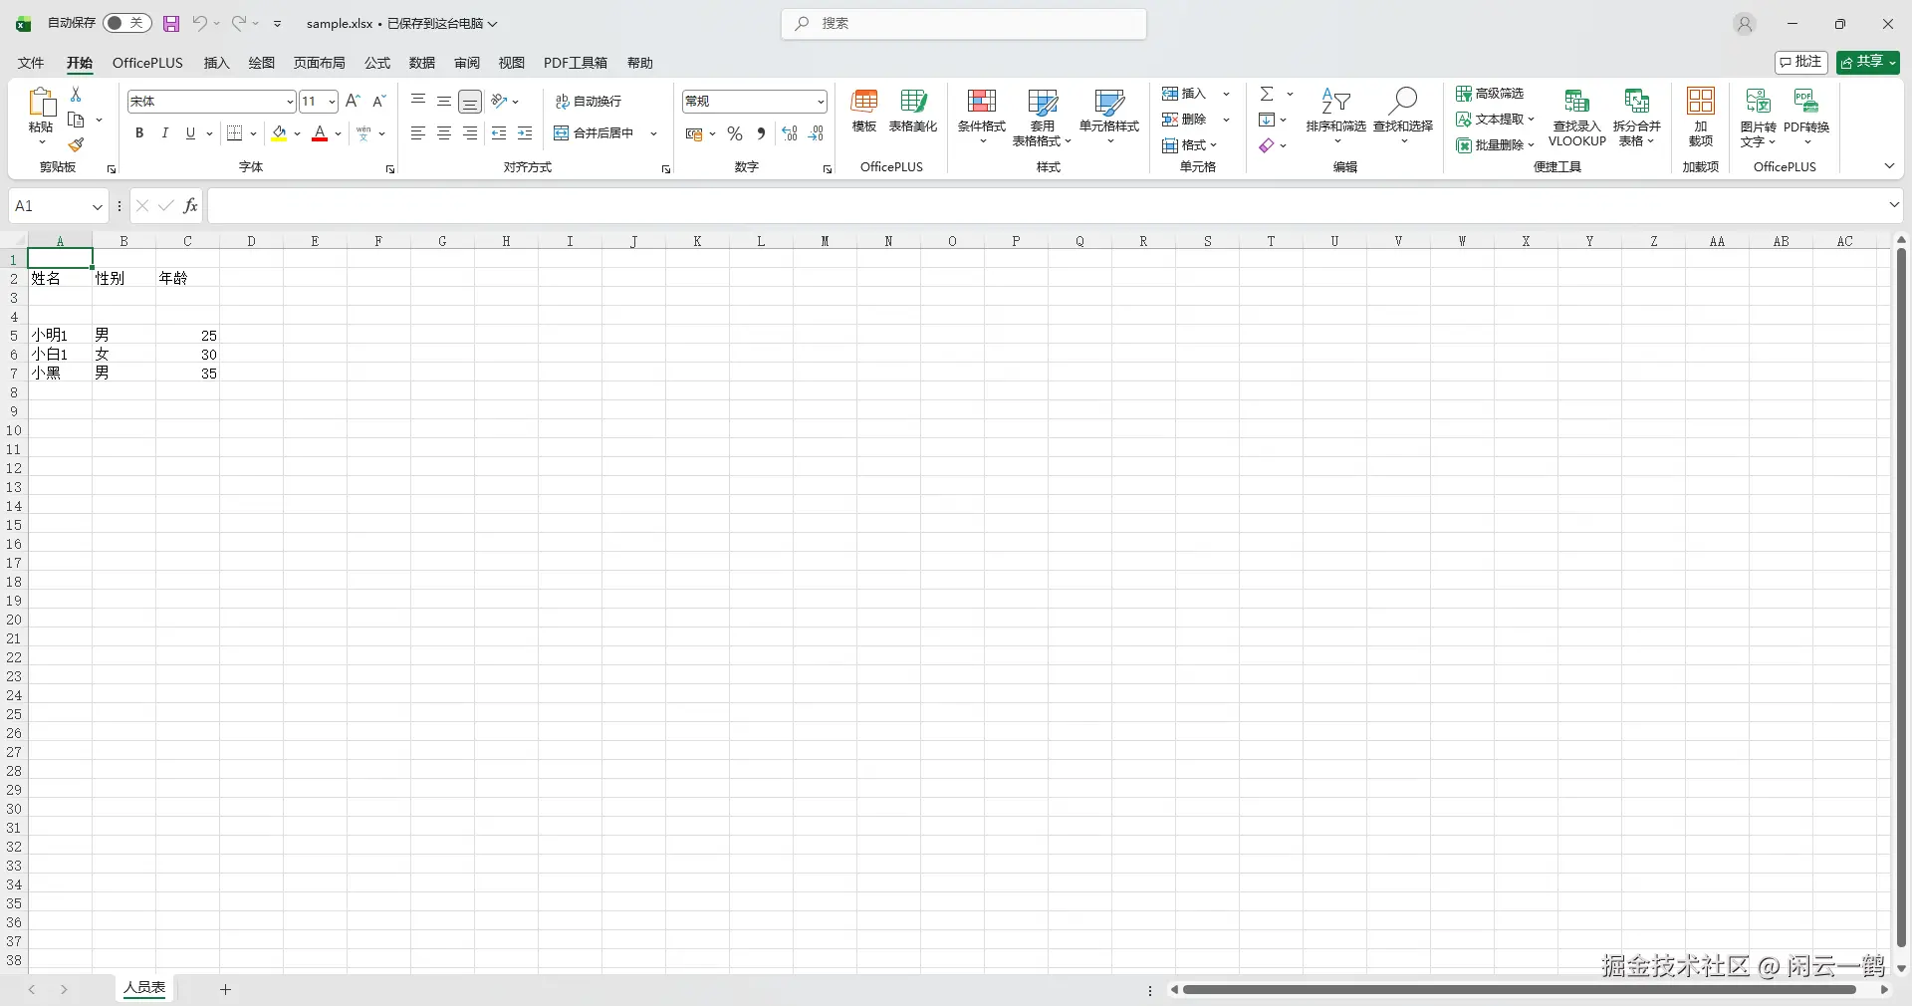
Task: Click 高级筛选 advanced filter button
Action: [1490, 94]
